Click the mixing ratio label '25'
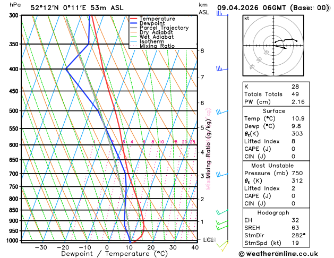This screenshot has height=258, width=334. click(193, 142)
